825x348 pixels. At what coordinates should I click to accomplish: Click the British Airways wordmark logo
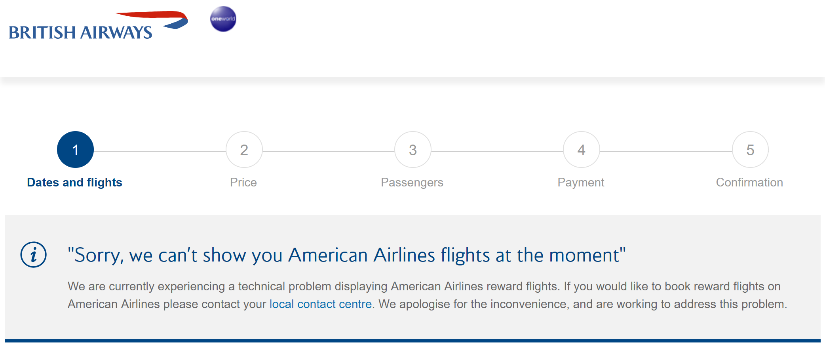point(80,33)
